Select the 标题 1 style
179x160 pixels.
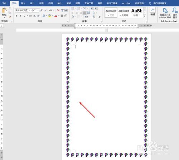[x=136, y=13]
